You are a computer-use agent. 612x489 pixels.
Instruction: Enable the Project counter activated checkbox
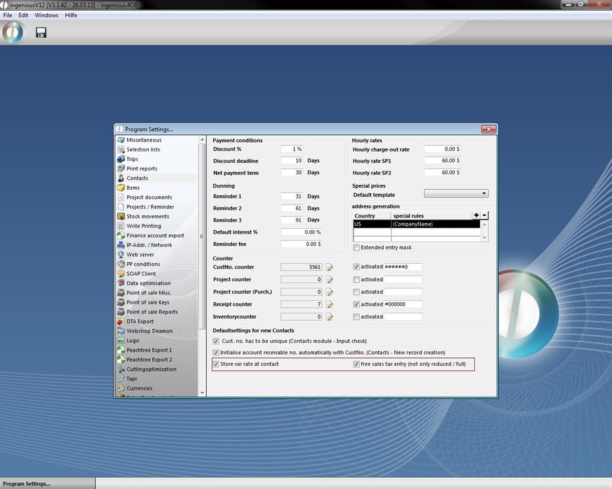356,279
